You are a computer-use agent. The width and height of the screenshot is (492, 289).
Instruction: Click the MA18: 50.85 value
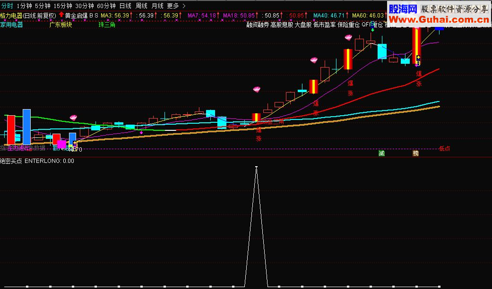239,16
